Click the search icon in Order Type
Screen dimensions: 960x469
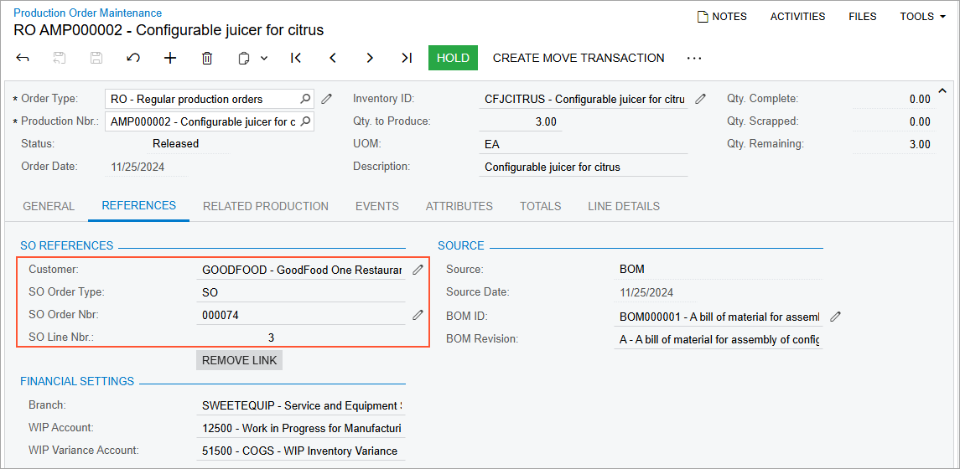coord(305,99)
